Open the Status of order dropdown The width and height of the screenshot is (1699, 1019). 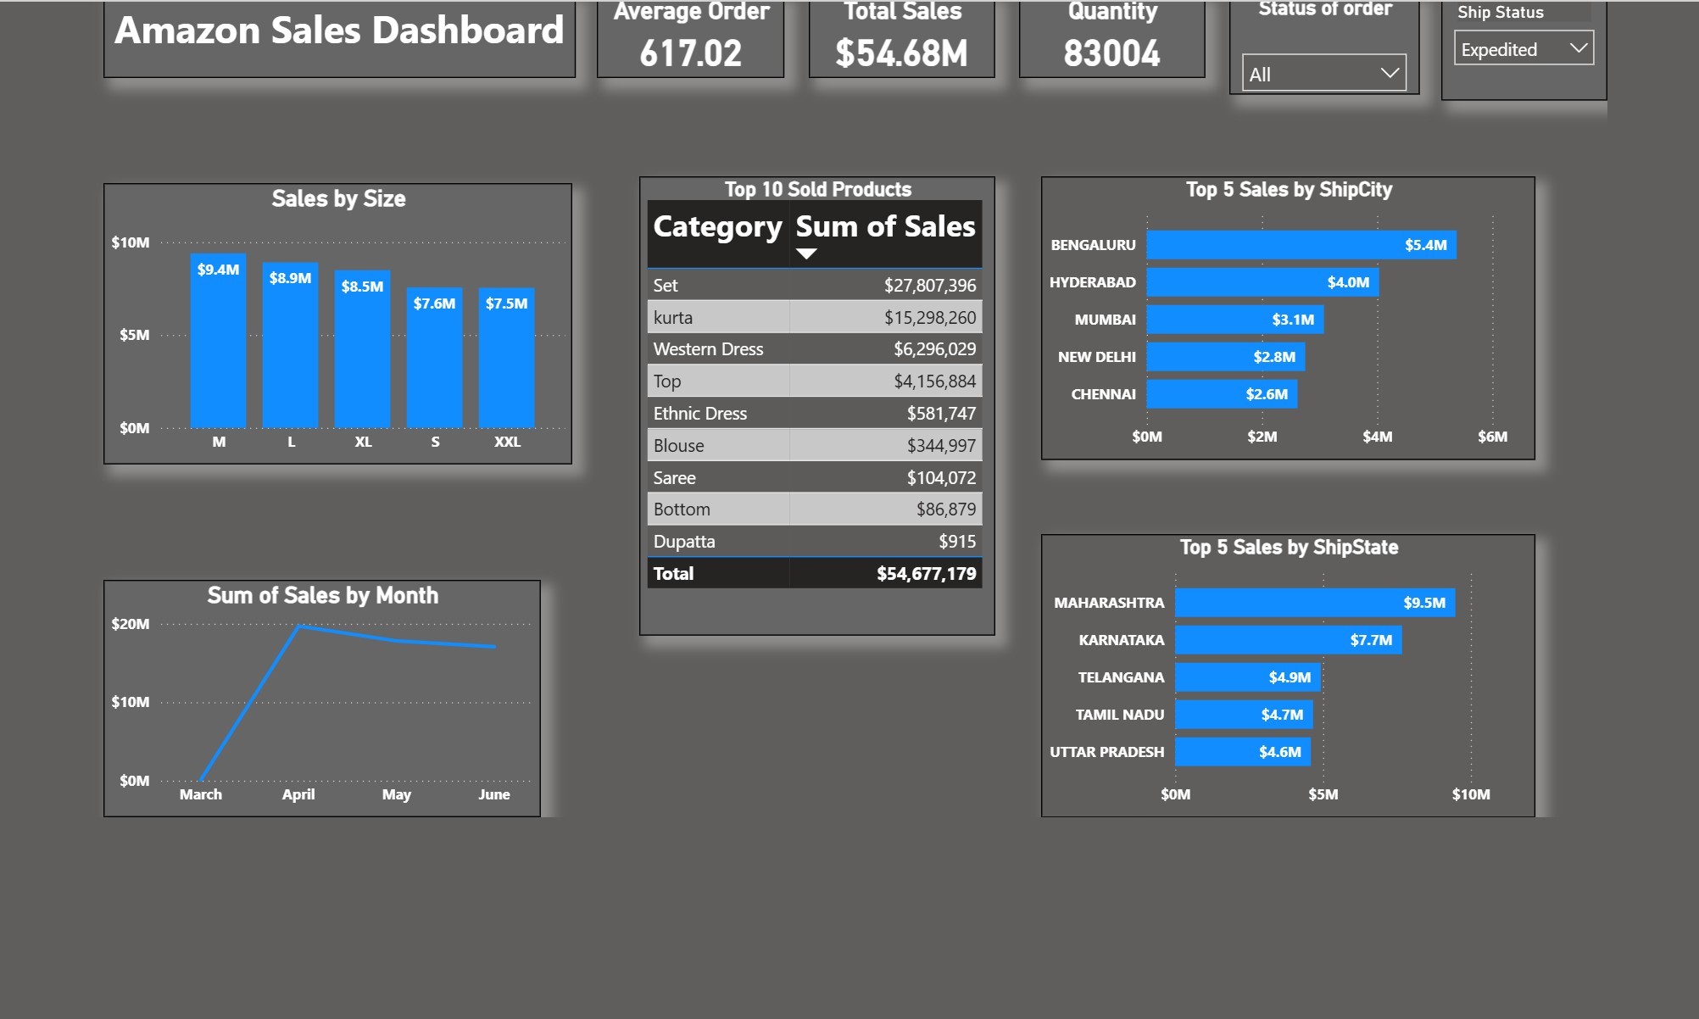click(1323, 74)
